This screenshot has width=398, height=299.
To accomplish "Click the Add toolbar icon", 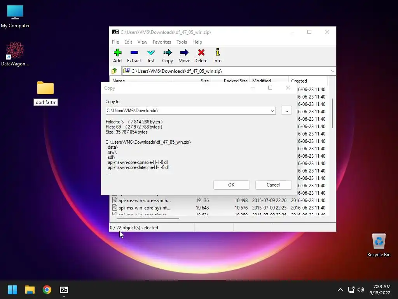I will tap(117, 56).
